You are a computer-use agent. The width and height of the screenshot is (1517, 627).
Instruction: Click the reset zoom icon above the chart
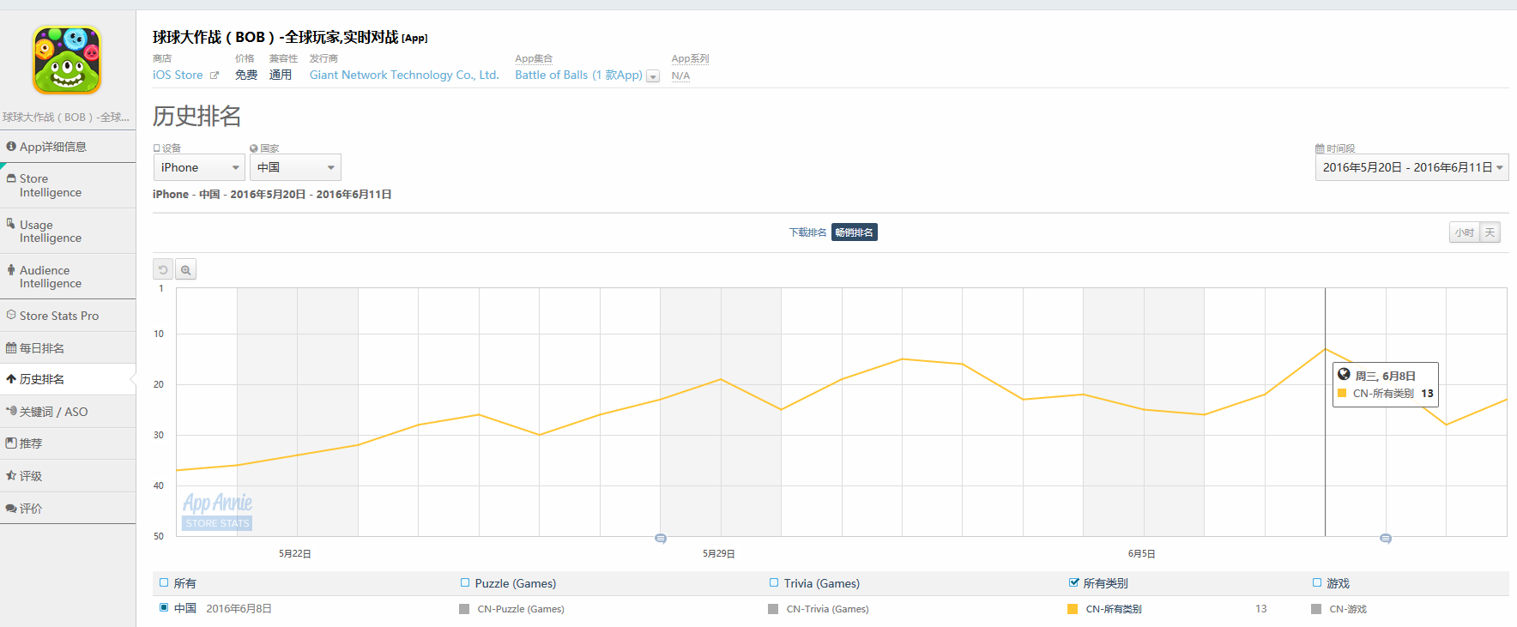click(163, 269)
